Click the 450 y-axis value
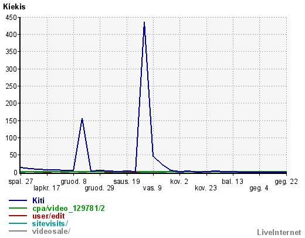The width and height of the screenshot is (305, 238). 11,18
